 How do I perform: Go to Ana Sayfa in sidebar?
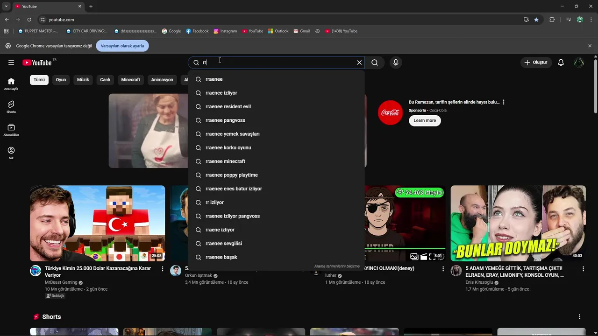[11, 84]
